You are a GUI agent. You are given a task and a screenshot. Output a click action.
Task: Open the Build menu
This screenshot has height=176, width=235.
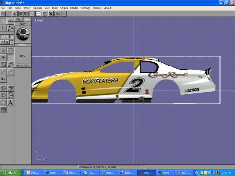click(55, 8)
